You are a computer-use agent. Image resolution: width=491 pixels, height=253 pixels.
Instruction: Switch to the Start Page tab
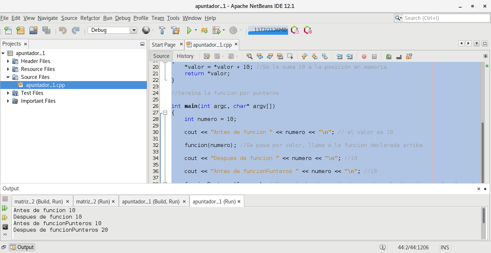point(163,45)
